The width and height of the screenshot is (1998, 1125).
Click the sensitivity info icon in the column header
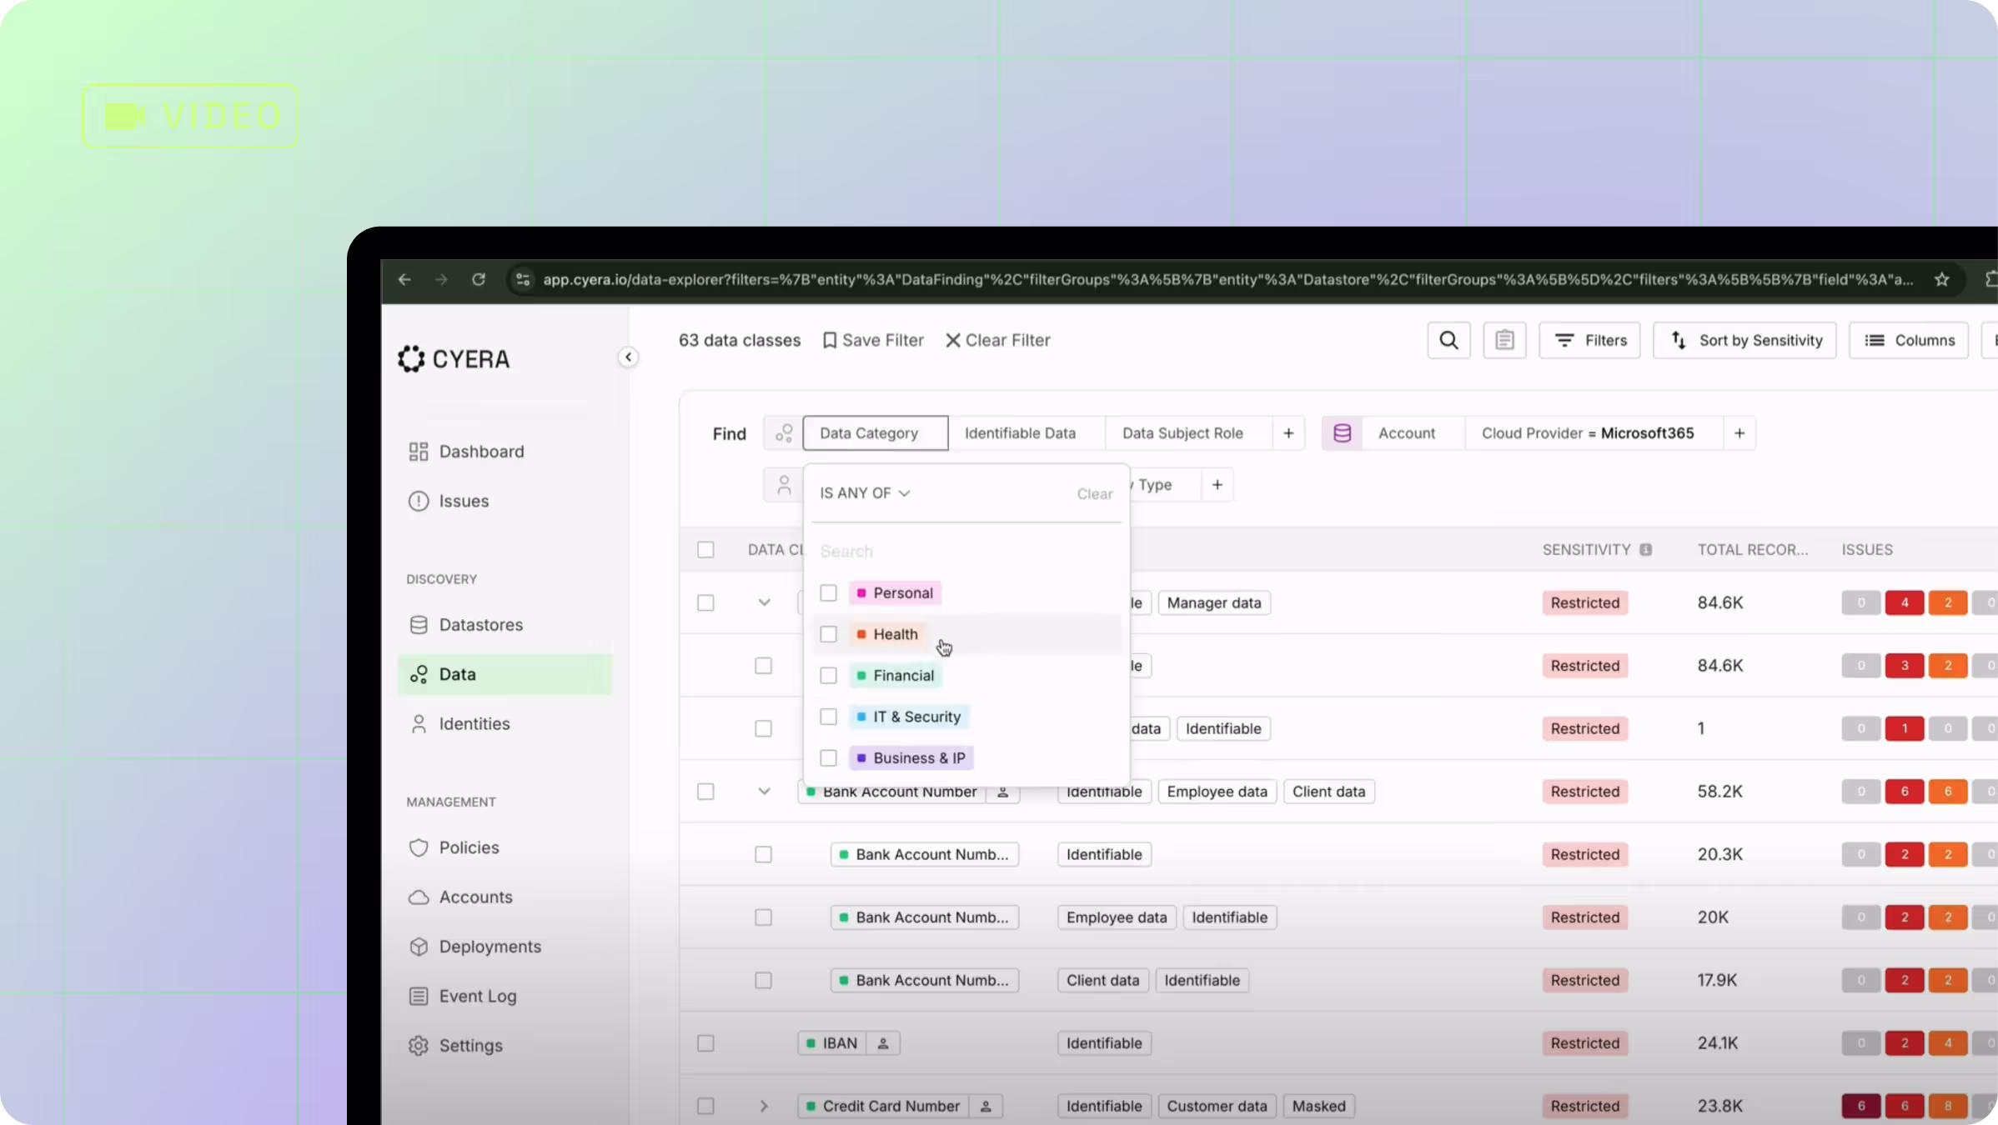1645,550
